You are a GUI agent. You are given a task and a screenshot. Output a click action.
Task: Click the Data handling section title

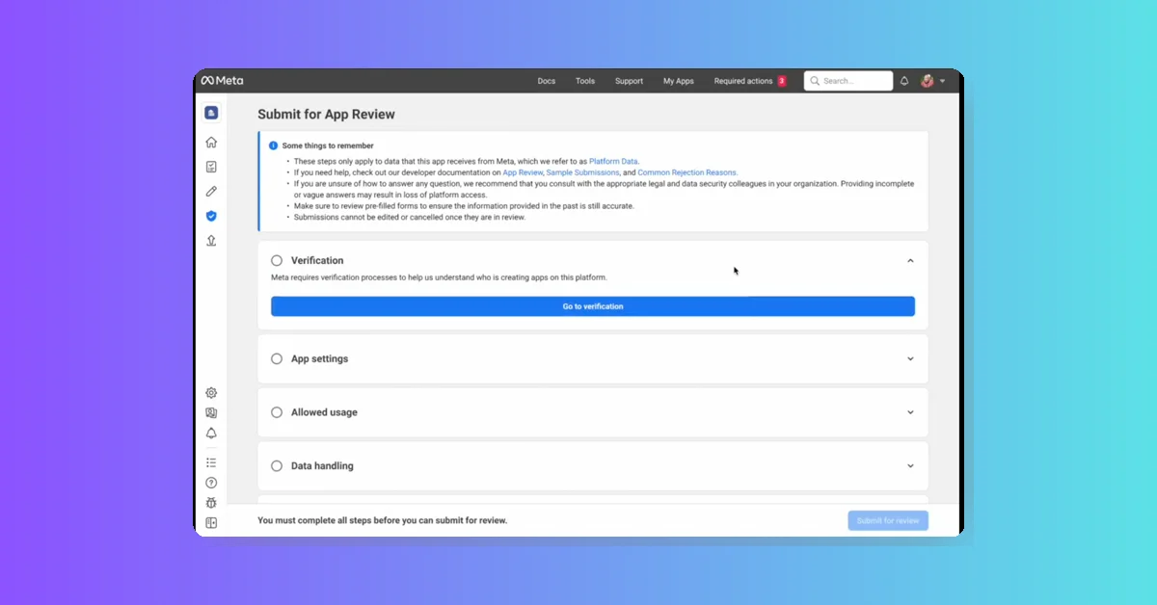322,466
